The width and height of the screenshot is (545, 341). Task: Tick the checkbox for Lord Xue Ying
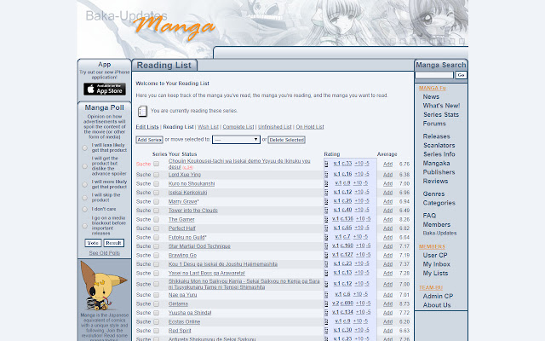[x=157, y=174]
